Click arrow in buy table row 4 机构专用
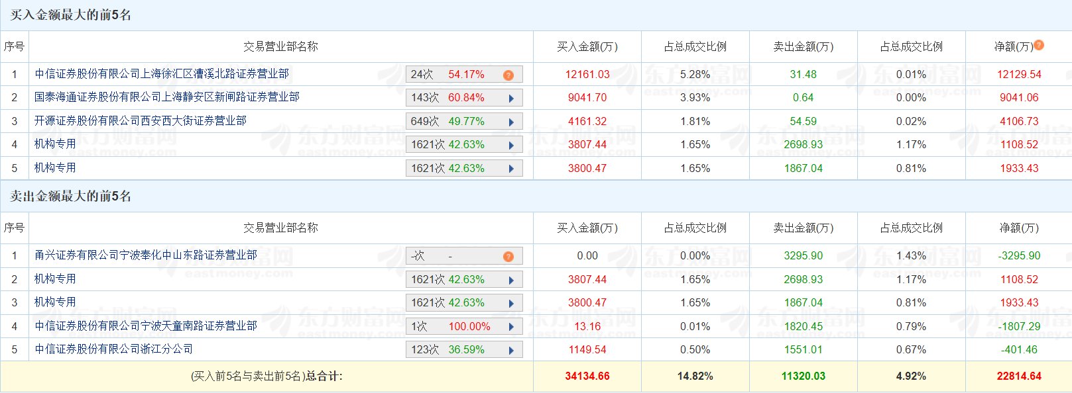Image resolution: width=1072 pixels, height=393 pixels. (x=511, y=146)
